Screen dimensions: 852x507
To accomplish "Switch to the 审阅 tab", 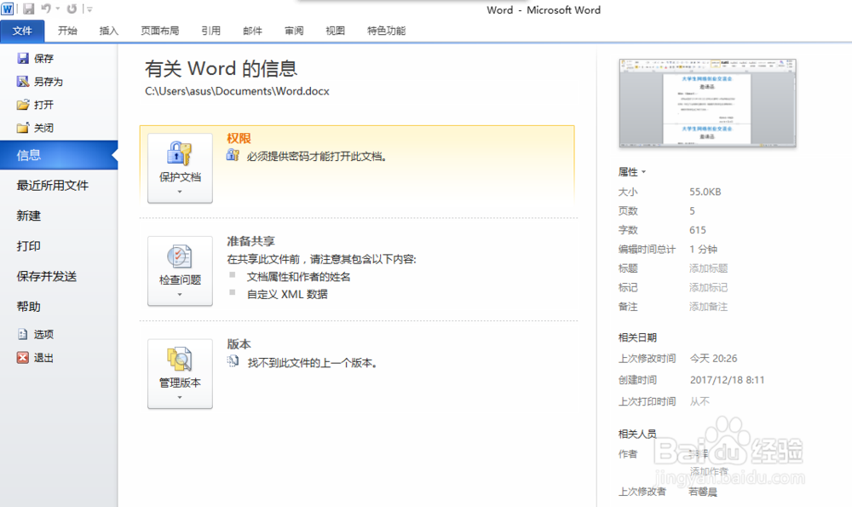I will 294,31.
